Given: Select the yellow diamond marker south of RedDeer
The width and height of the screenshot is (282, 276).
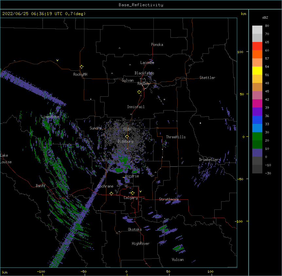Looking at the screenshot, I should pyautogui.click(x=139, y=92).
